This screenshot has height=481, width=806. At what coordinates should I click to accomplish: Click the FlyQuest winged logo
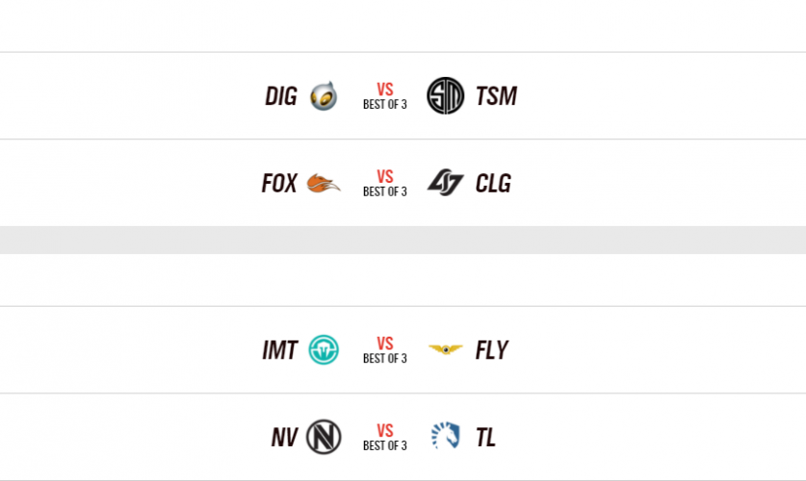[445, 350]
